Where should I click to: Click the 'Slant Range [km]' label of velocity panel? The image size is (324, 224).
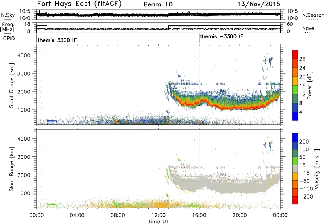(11, 169)
